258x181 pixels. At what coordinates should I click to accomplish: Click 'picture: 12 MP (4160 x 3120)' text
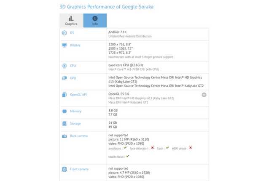tap(129, 139)
